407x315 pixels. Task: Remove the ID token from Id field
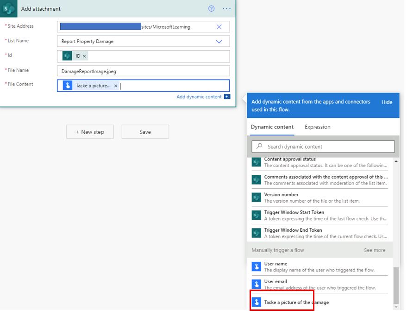click(x=84, y=56)
